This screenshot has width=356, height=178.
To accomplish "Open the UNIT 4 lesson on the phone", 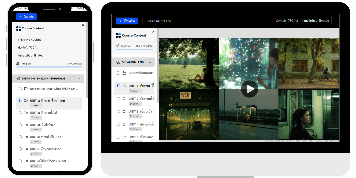I will (x=46, y=137).
